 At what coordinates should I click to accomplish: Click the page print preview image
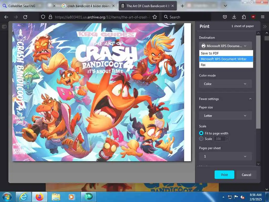(x=102, y=92)
